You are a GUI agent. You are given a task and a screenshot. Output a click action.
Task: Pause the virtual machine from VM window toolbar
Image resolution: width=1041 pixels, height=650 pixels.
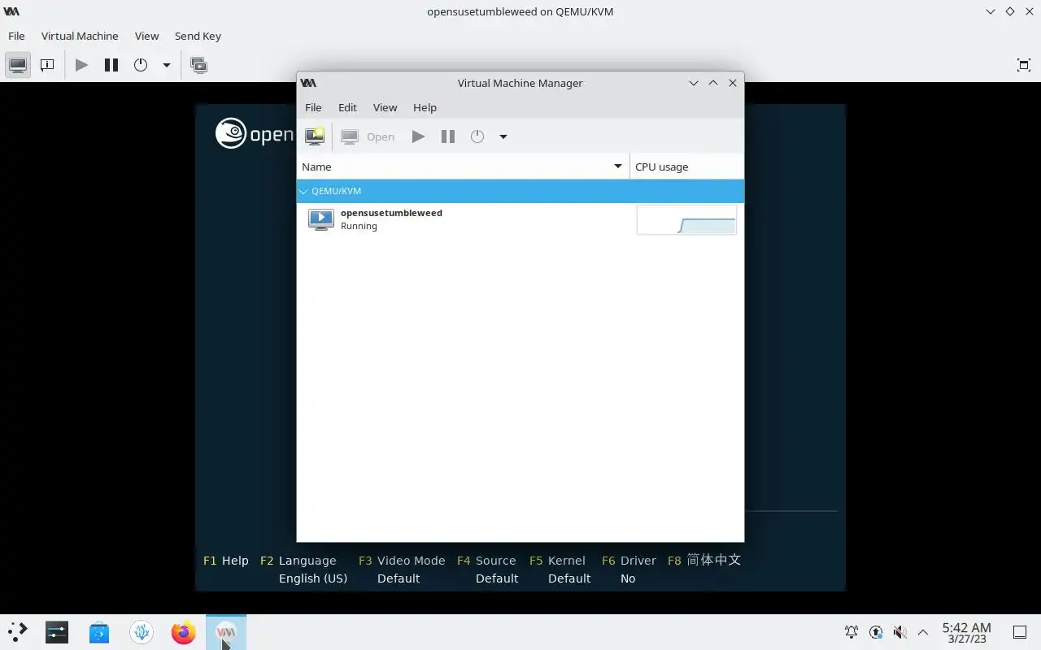[111, 65]
